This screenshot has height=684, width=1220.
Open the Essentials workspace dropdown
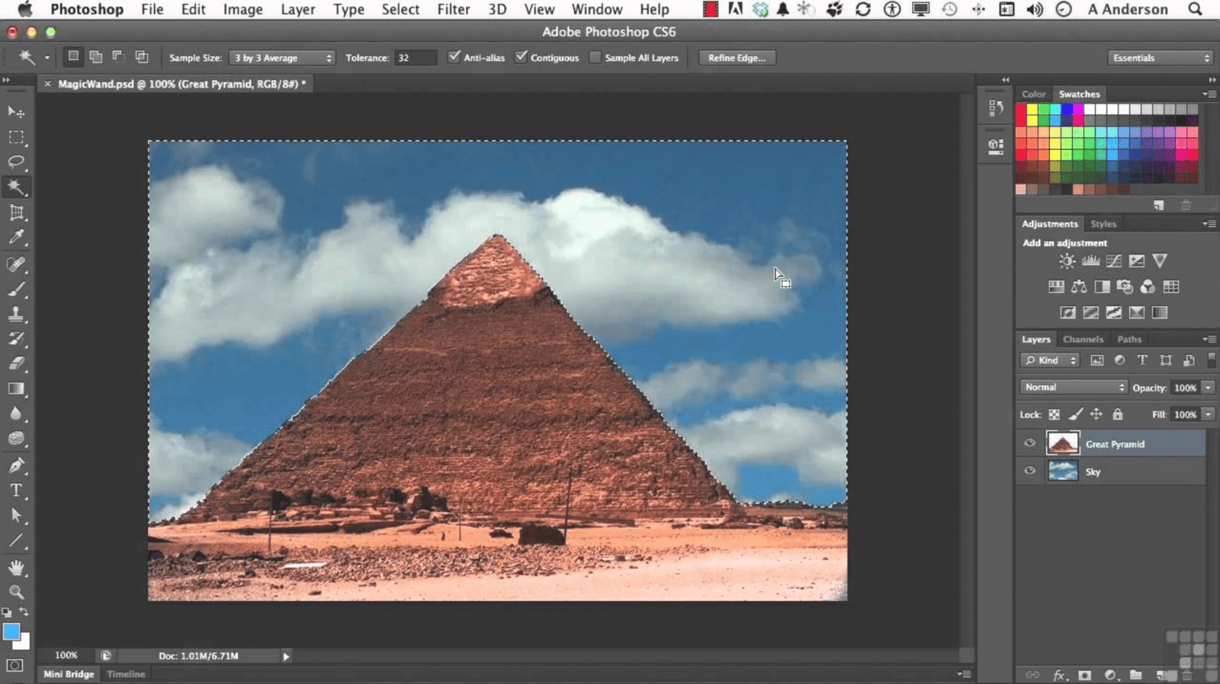point(1160,58)
